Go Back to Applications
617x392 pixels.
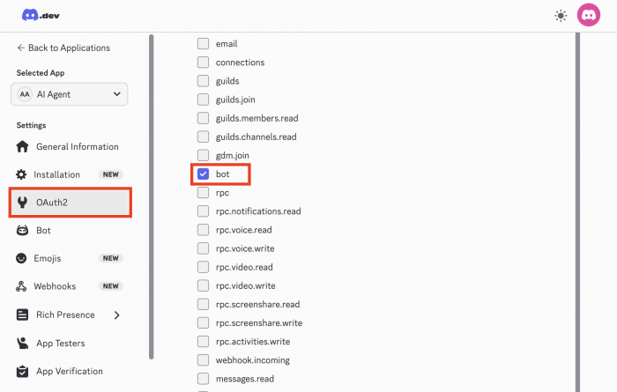click(x=63, y=48)
